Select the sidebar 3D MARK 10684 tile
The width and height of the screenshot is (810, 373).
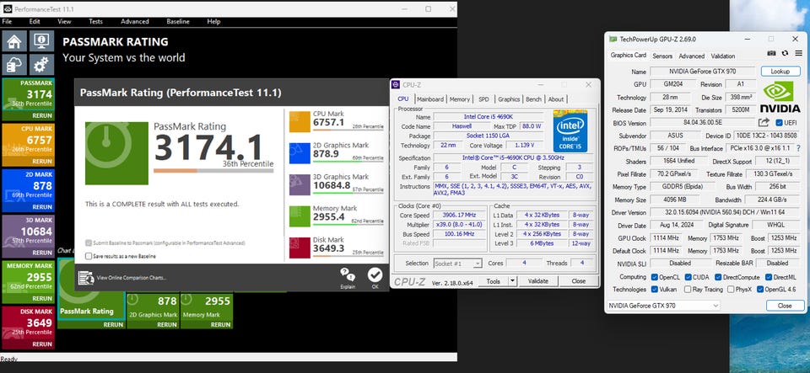(x=29, y=236)
